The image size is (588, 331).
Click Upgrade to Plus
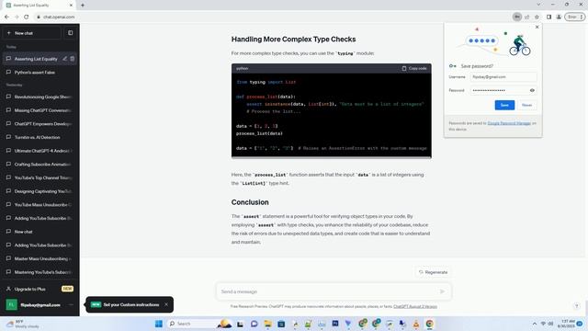tap(40, 289)
